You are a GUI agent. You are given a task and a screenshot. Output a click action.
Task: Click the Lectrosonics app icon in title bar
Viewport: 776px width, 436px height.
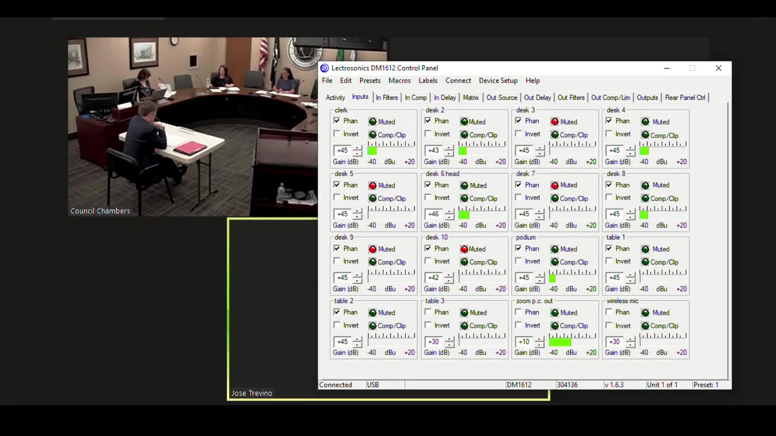pyautogui.click(x=325, y=68)
